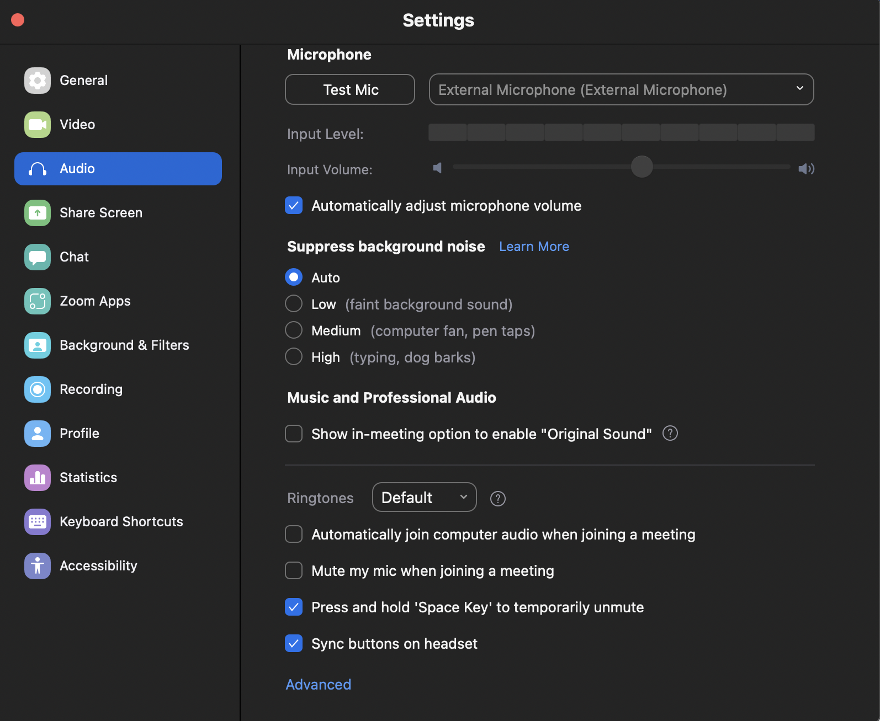Select High noise suppression option
The image size is (880, 721).
tap(294, 357)
